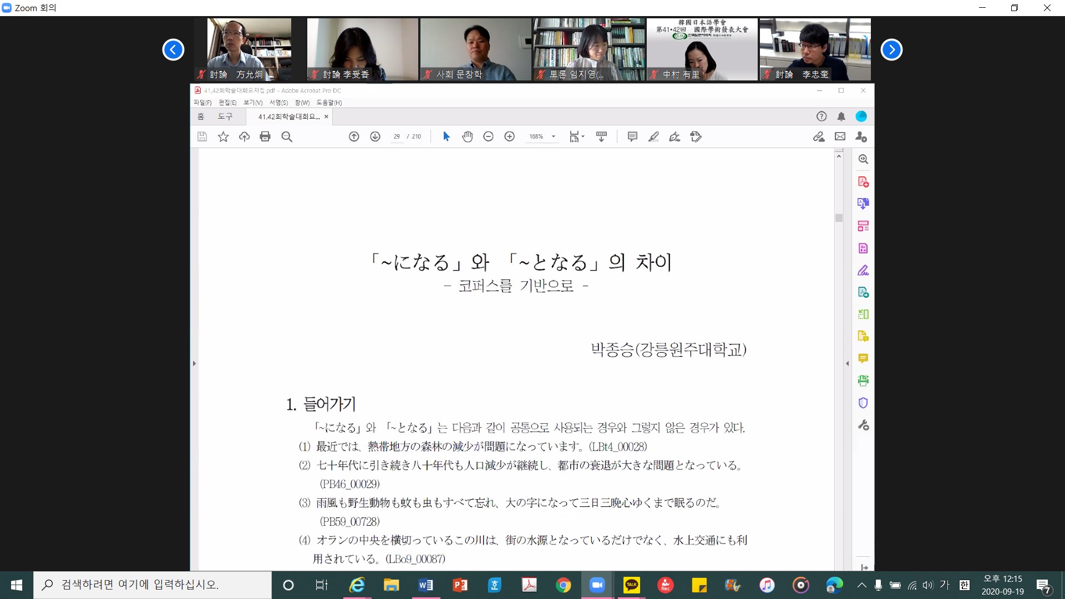Click the zoom in plus button
The height and width of the screenshot is (599, 1065).
pyautogui.click(x=509, y=136)
